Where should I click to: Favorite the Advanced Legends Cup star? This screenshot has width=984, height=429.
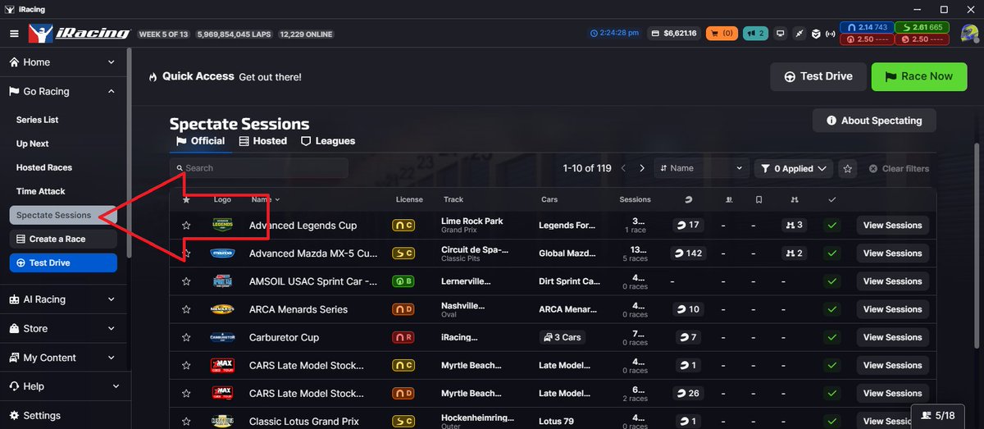point(186,225)
